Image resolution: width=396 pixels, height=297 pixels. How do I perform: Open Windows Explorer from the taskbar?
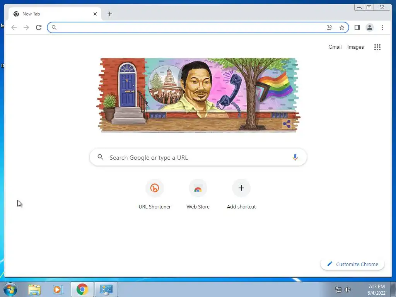point(34,290)
